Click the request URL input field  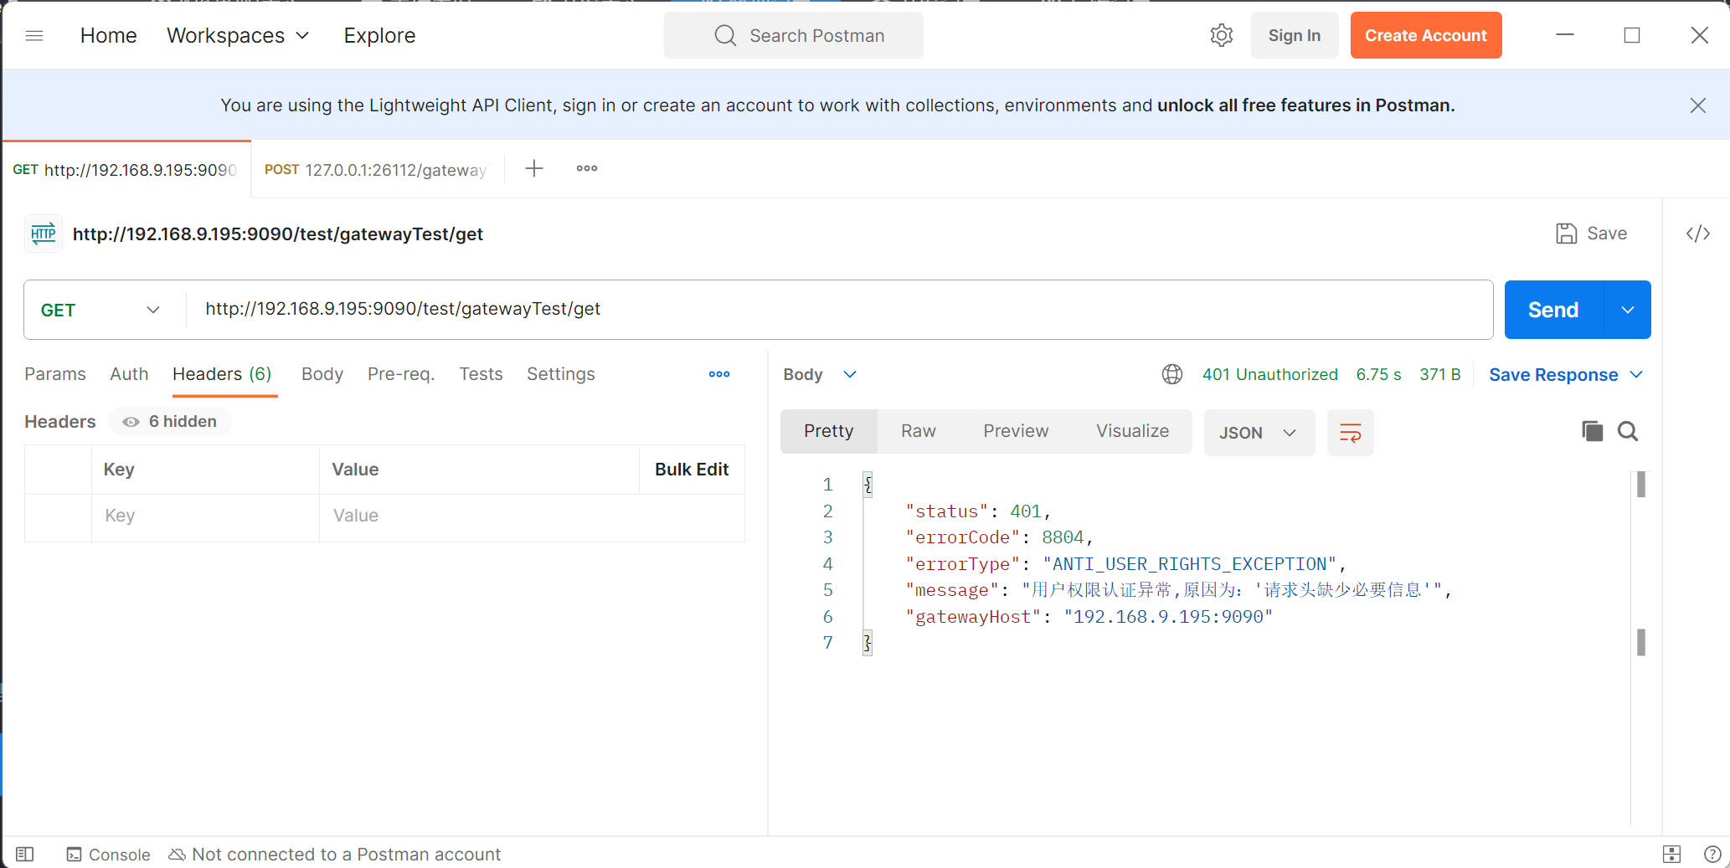837,309
